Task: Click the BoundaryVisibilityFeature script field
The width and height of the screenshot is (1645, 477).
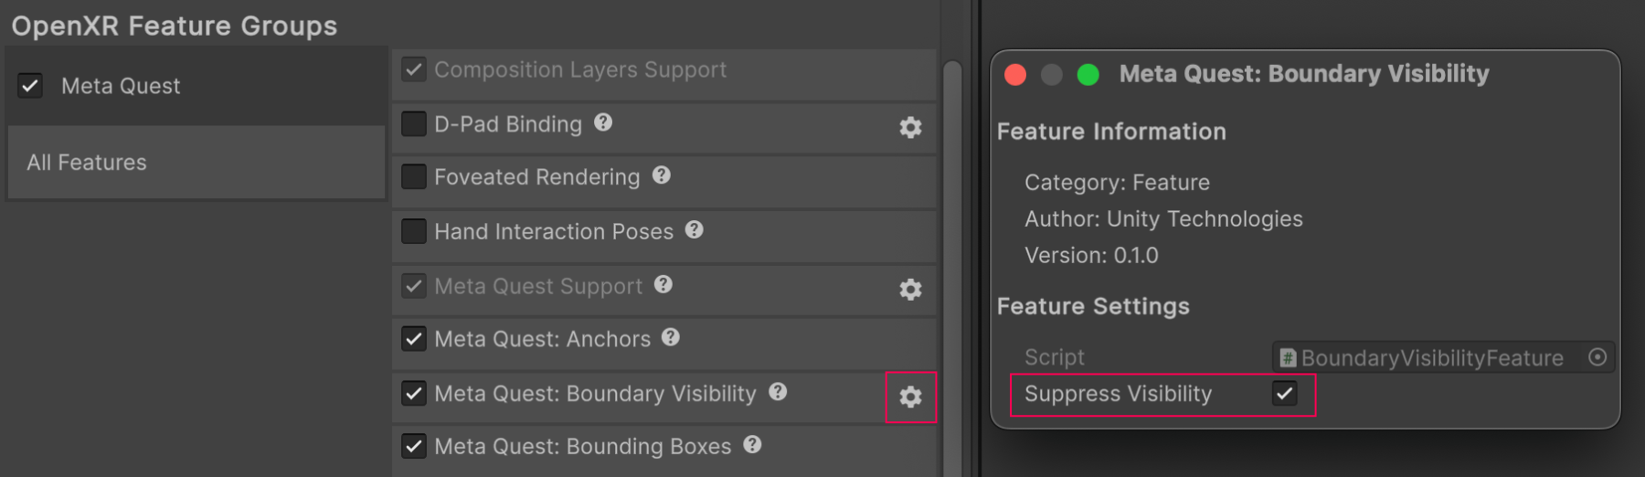Action: (x=1430, y=357)
